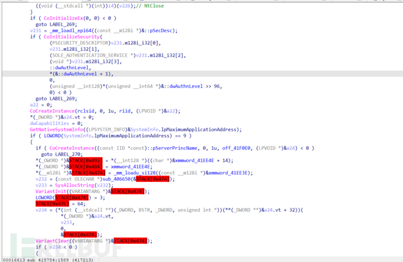Click the red STACK[0x484] variable
The image size is (403, 262).
pyautogui.click(x=86, y=166)
